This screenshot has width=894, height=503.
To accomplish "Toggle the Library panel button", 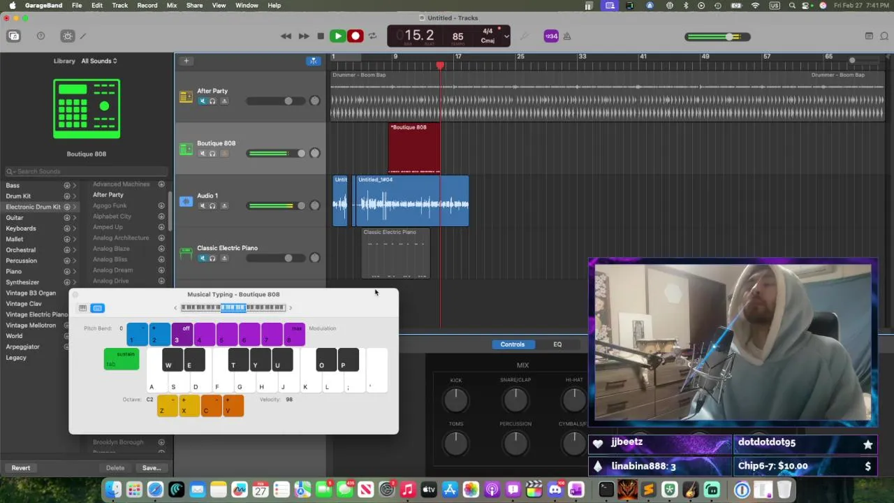I will (x=13, y=36).
